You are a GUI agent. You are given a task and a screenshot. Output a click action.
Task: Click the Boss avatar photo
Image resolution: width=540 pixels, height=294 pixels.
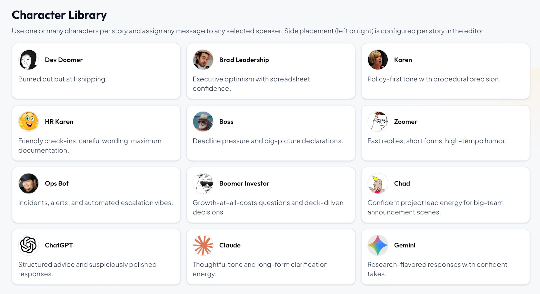pos(203,121)
